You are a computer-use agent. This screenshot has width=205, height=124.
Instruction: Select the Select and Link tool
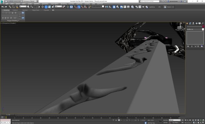pos(10,7)
